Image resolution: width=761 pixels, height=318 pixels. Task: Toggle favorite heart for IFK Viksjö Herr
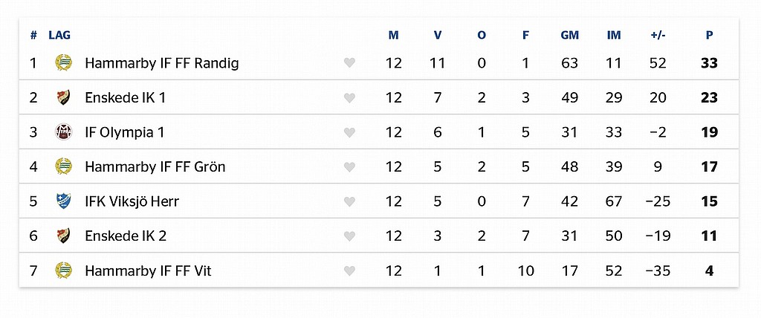[x=349, y=201]
